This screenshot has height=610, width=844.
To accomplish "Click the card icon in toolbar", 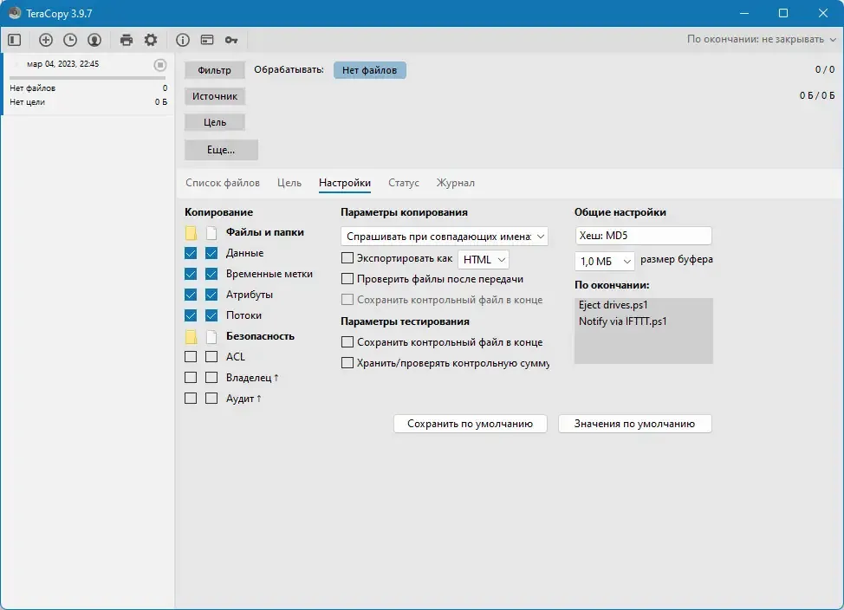I will [207, 40].
